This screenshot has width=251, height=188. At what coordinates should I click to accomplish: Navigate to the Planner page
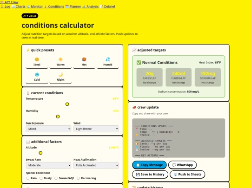pos(73,6)
